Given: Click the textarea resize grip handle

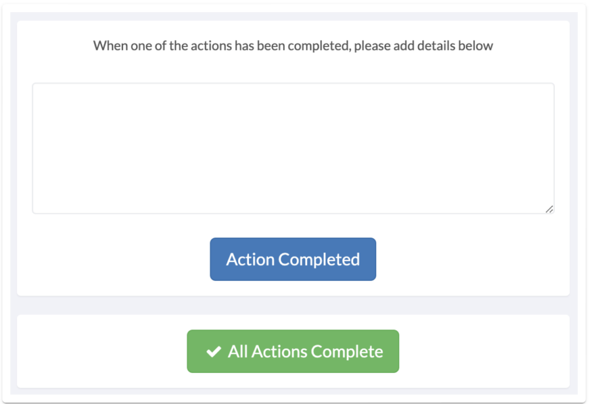Looking at the screenshot, I should [549, 210].
